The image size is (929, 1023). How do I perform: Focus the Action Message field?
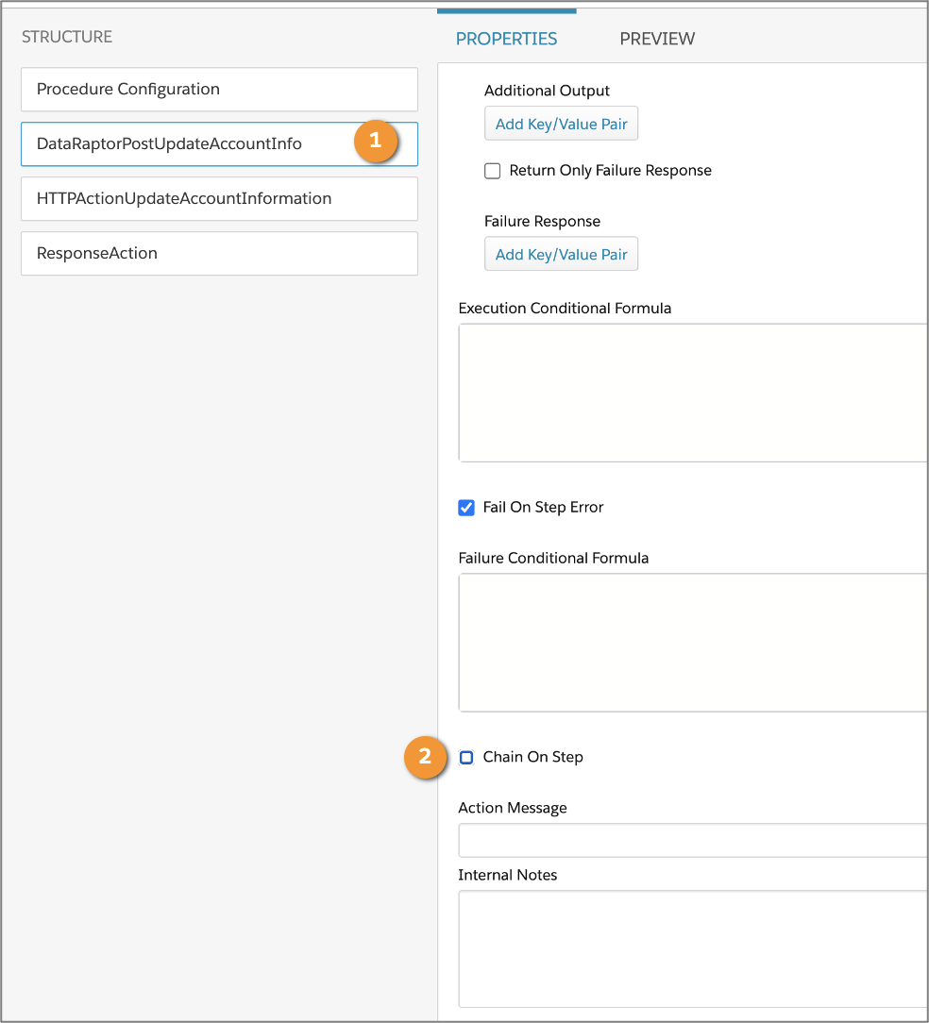tap(693, 840)
